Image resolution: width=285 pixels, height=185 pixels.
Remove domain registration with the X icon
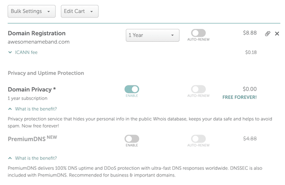[277, 34]
